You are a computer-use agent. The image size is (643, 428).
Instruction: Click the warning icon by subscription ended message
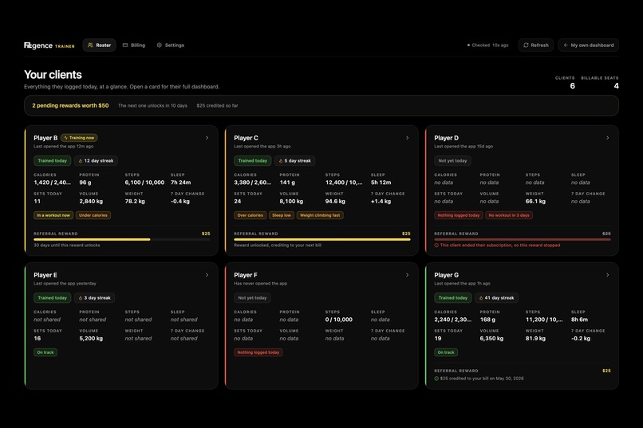(x=436, y=245)
